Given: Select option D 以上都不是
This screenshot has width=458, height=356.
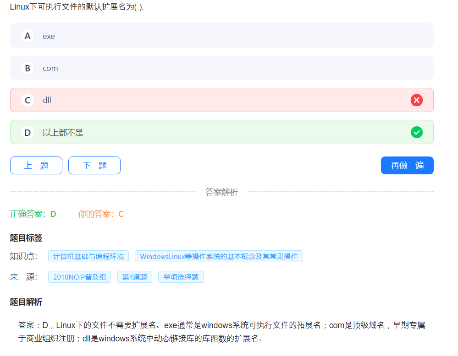Looking at the screenshot, I should click(222, 132).
